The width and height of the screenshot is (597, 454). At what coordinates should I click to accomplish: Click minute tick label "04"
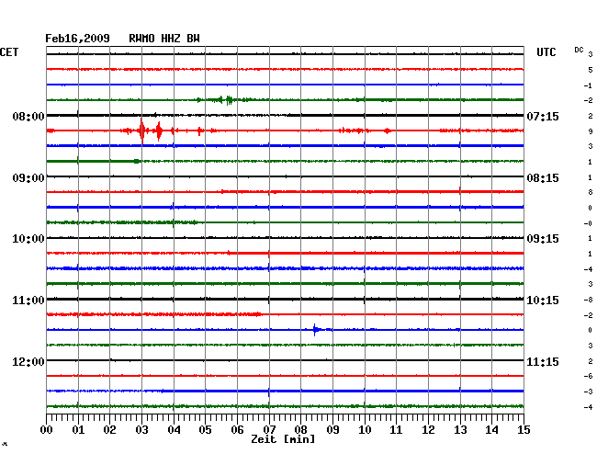pyautogui.click(x=174, y=430)
